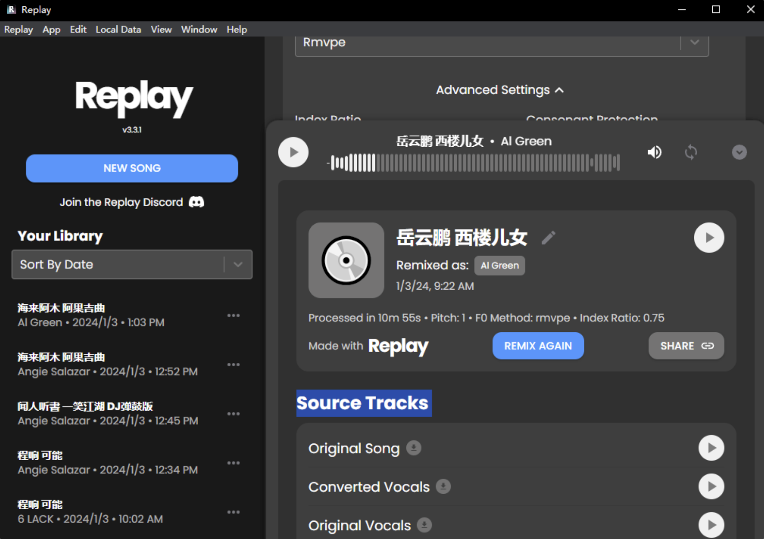Edit song title with the pencil icon
This screenshot has width=764, height=539.
pos(548,238)
